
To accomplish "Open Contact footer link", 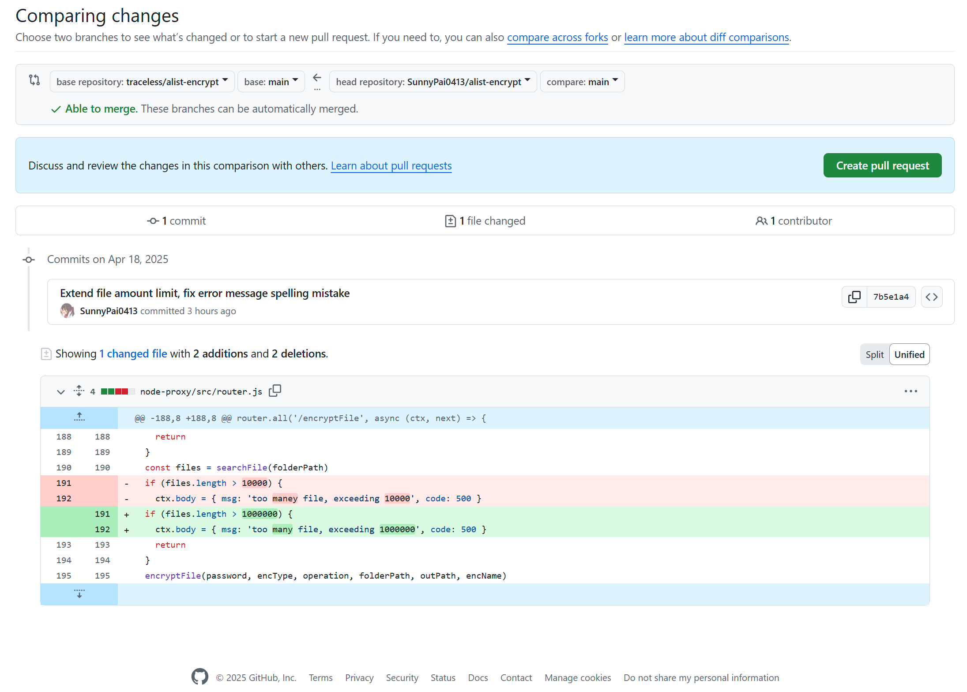I will [516, 677].
